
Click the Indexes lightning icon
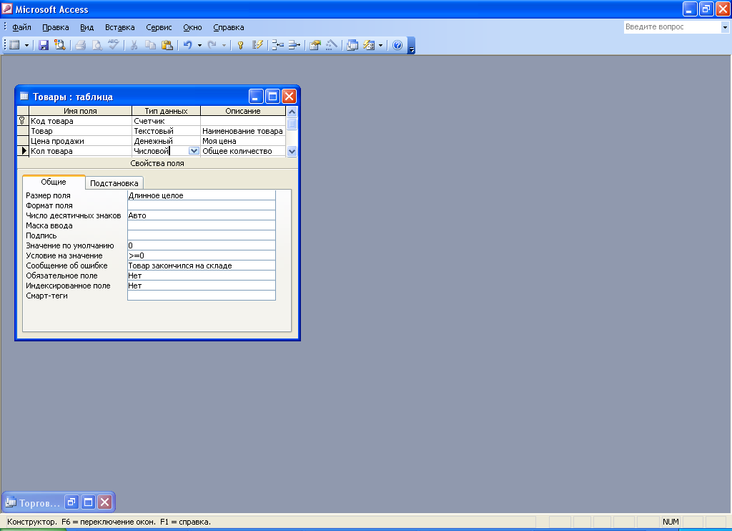pyautogui.click(x=257, y=45)
